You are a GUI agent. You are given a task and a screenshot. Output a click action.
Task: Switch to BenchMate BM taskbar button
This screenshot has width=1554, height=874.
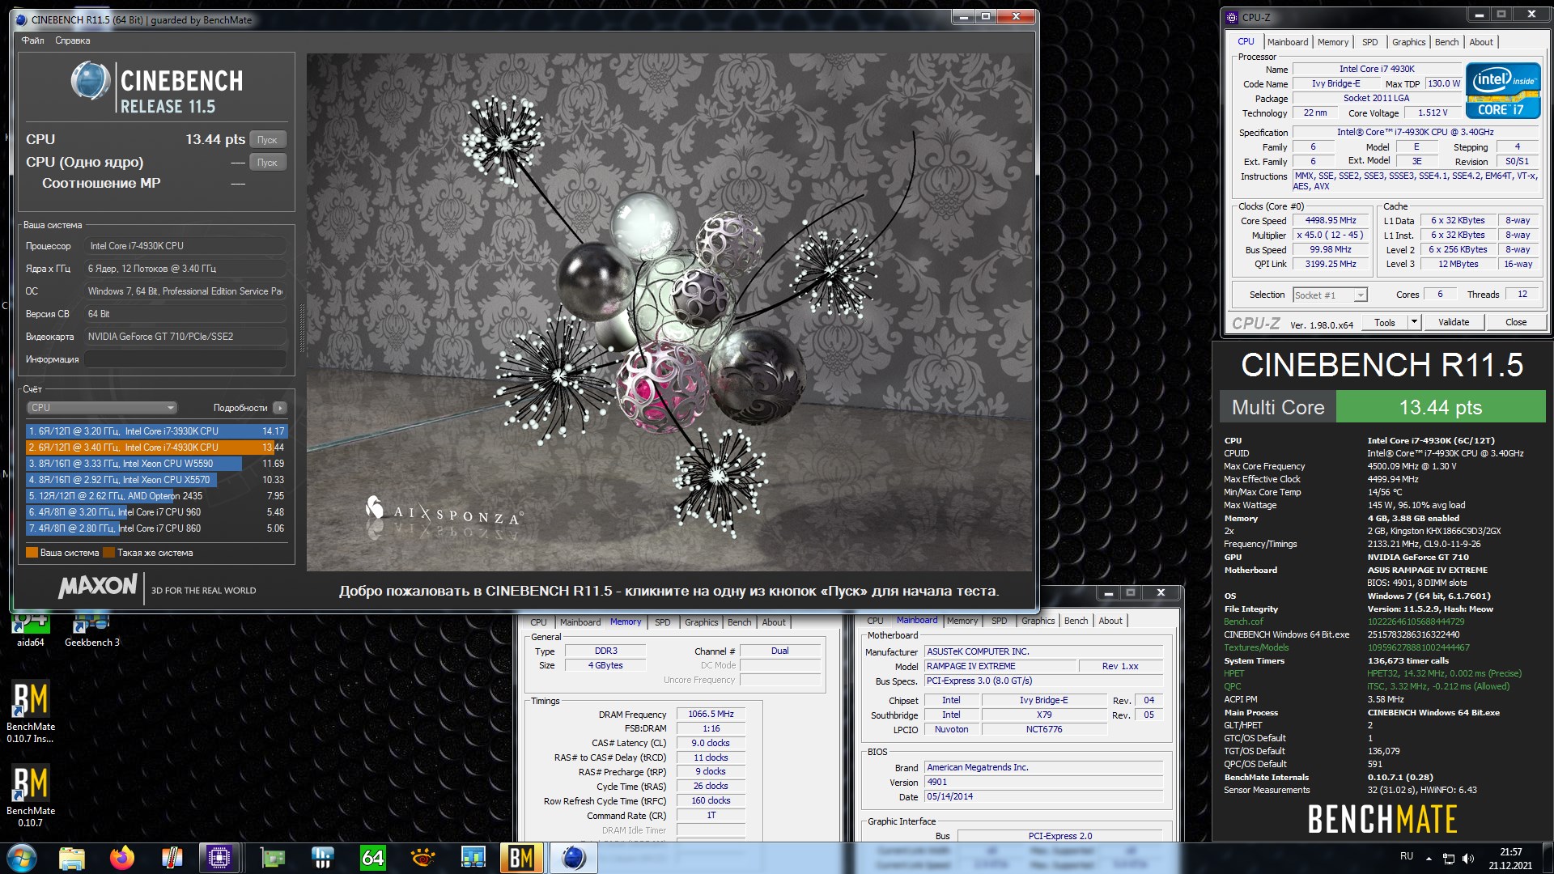click(522, 858)
